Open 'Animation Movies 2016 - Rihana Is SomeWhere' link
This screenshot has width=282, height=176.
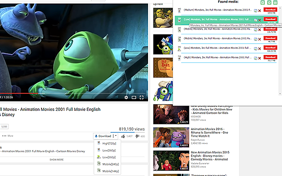click(209, 132)
